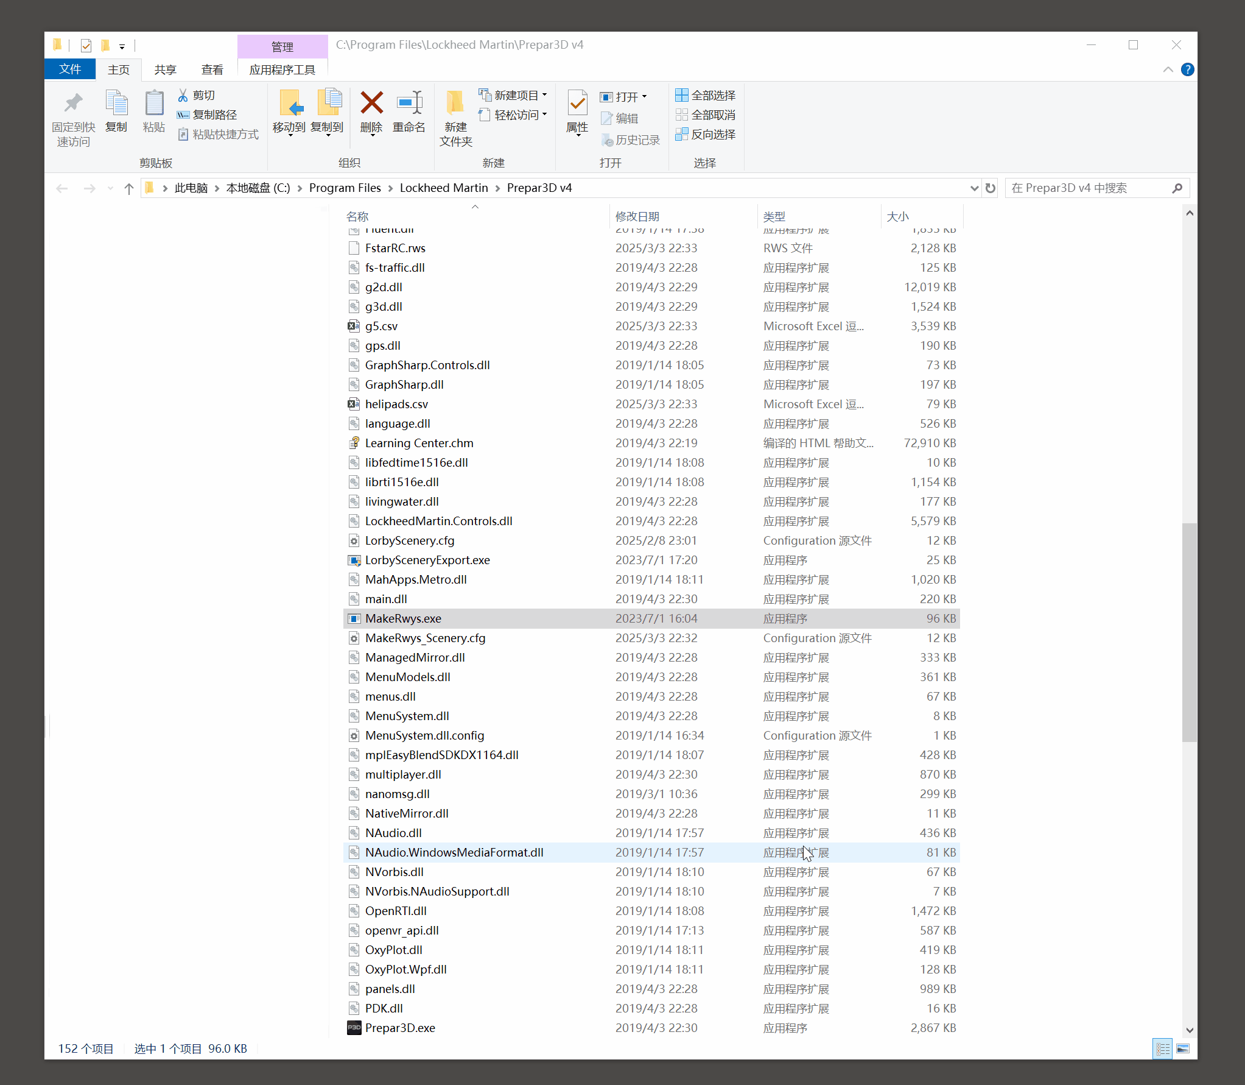Click Copy path in the clipboard group
Viewport: 1245px width, 1085px height.
207,115
